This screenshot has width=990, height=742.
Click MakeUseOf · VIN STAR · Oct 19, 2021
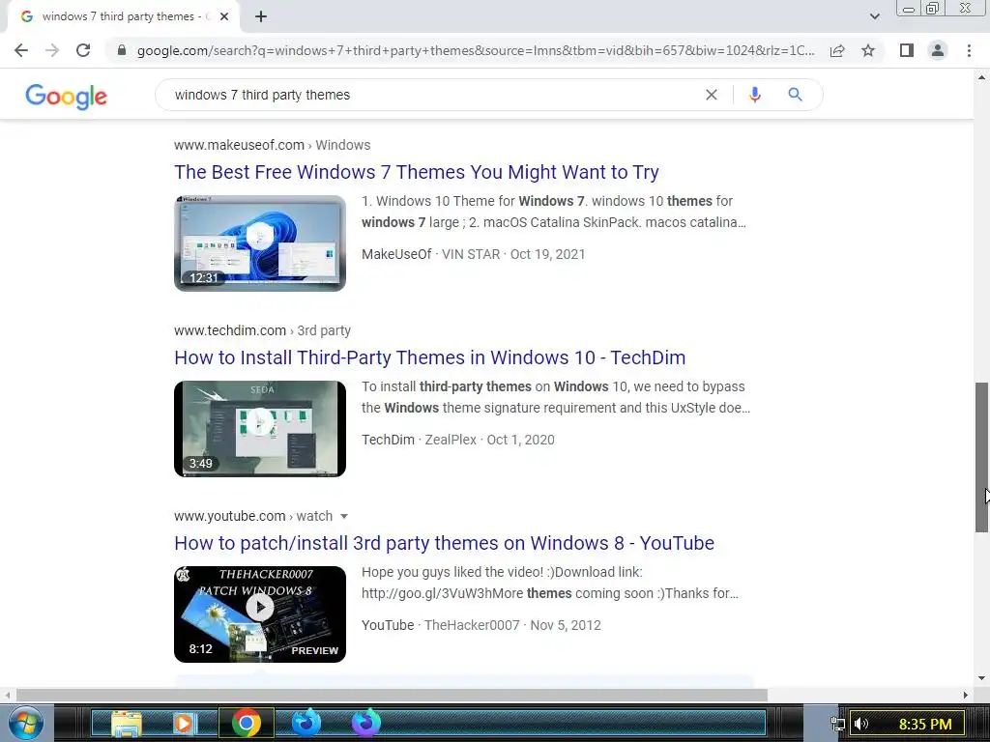click(x=474, y=254)
